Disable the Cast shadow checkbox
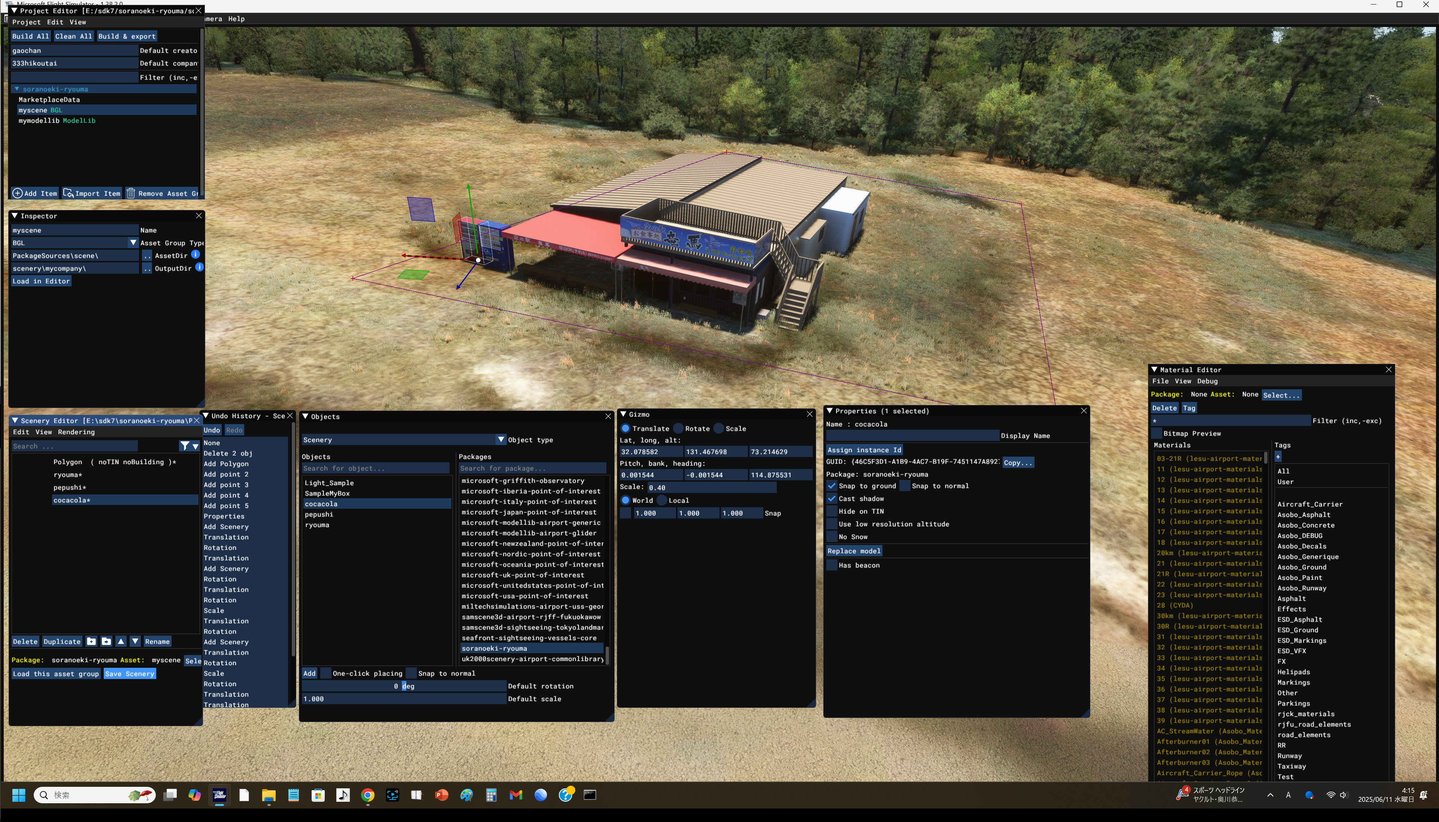1439x822 pixels. 831,499
